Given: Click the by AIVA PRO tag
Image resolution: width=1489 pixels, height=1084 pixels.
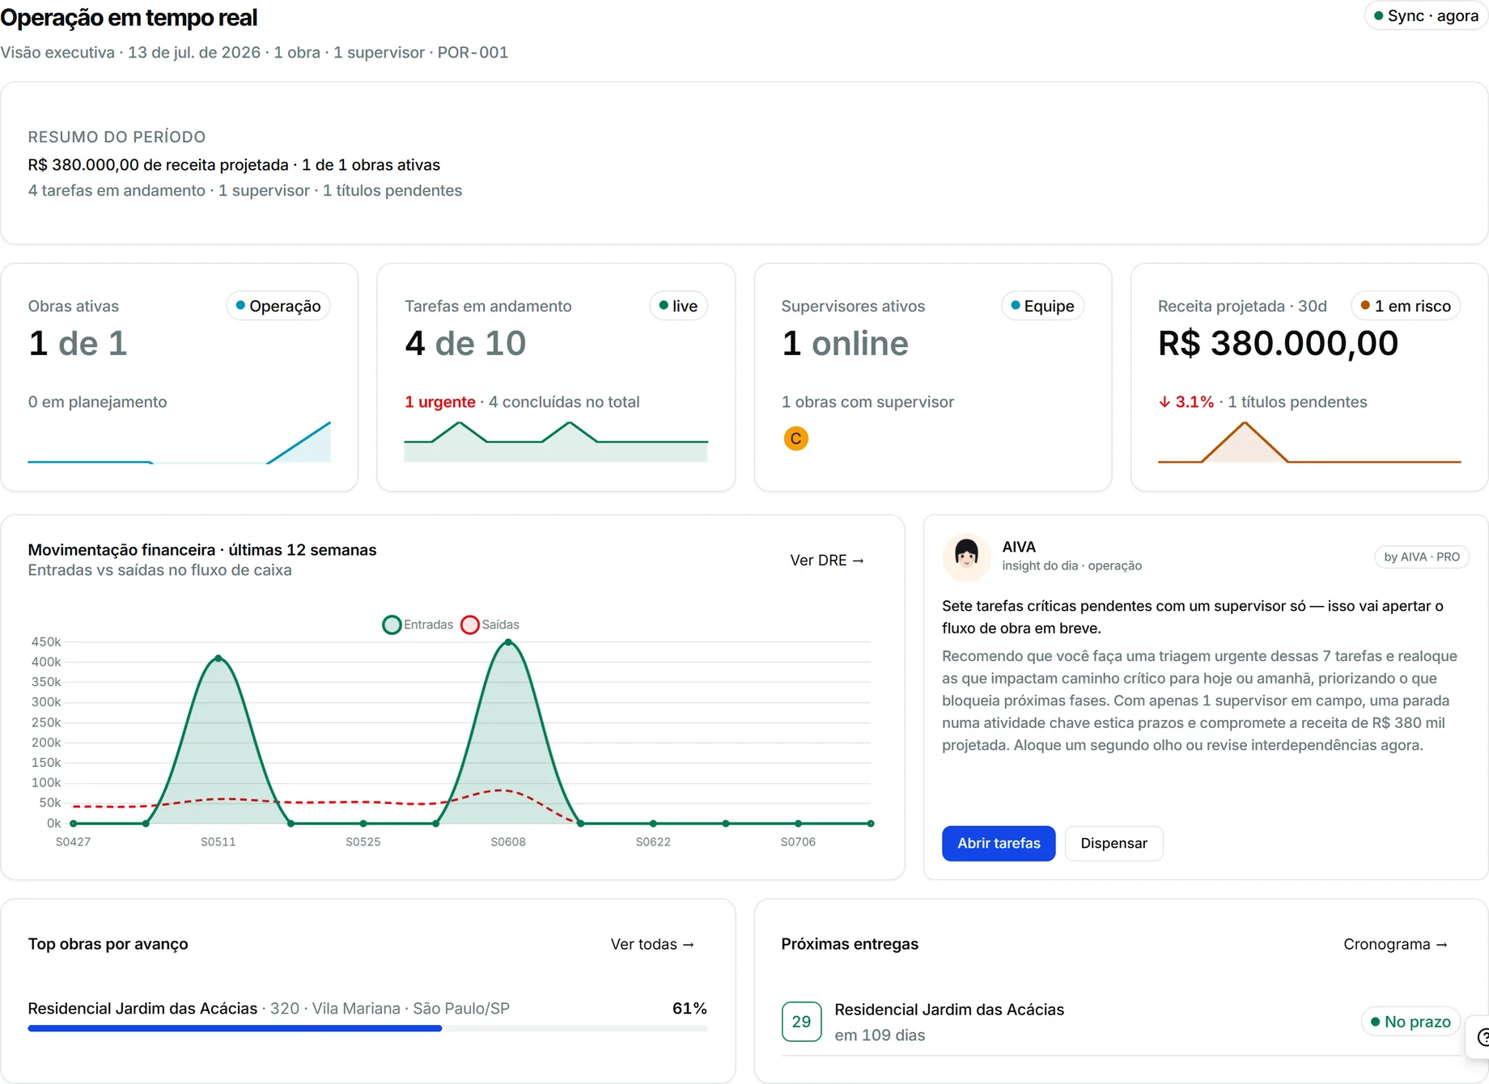Looking at the screenshot, I should (1422, 557).
